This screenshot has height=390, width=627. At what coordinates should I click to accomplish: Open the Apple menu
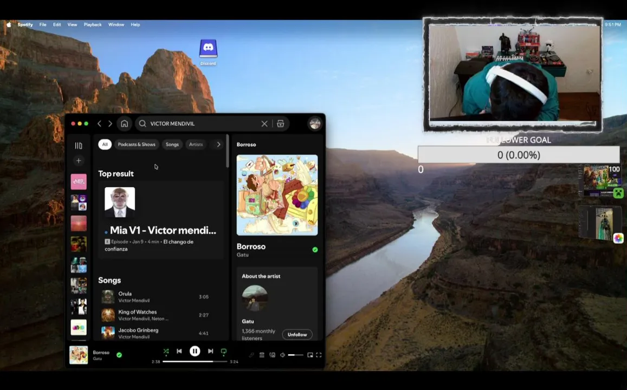9,25
